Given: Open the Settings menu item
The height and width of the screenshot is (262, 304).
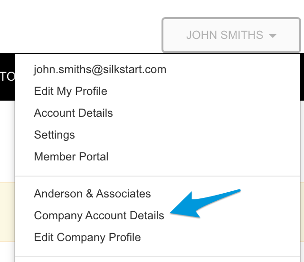Looking at the screenshot, I should pos(54,135).
